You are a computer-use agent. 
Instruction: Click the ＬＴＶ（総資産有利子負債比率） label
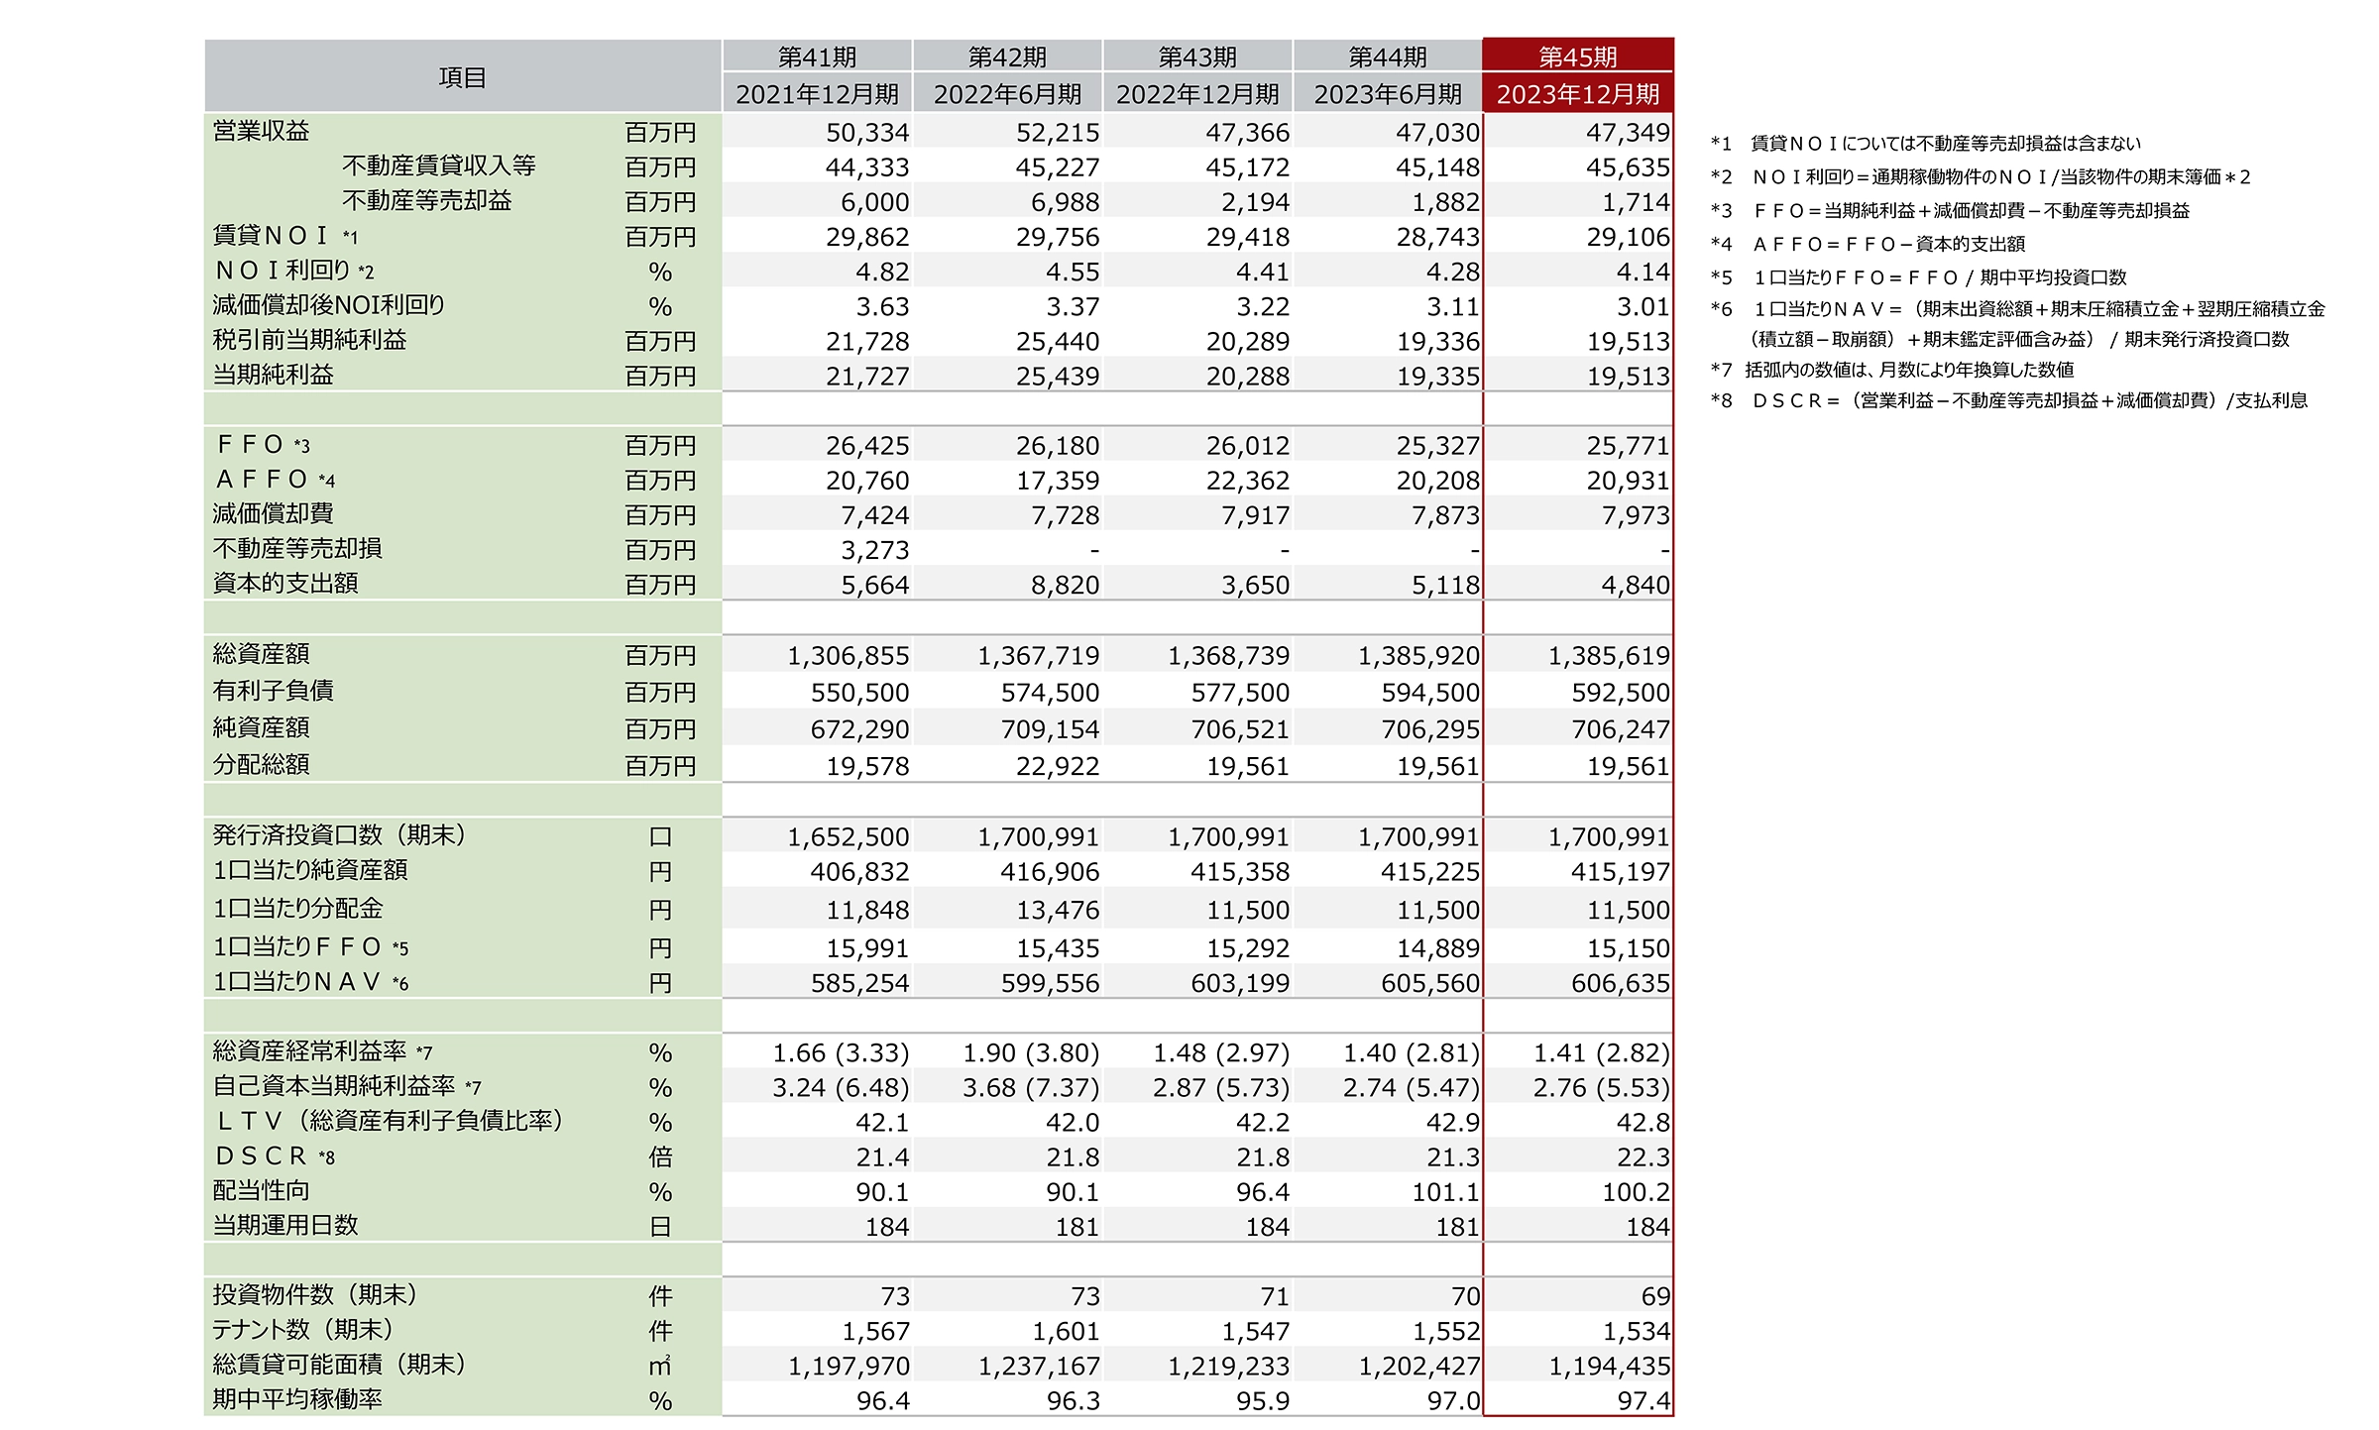coord(390,1121)
